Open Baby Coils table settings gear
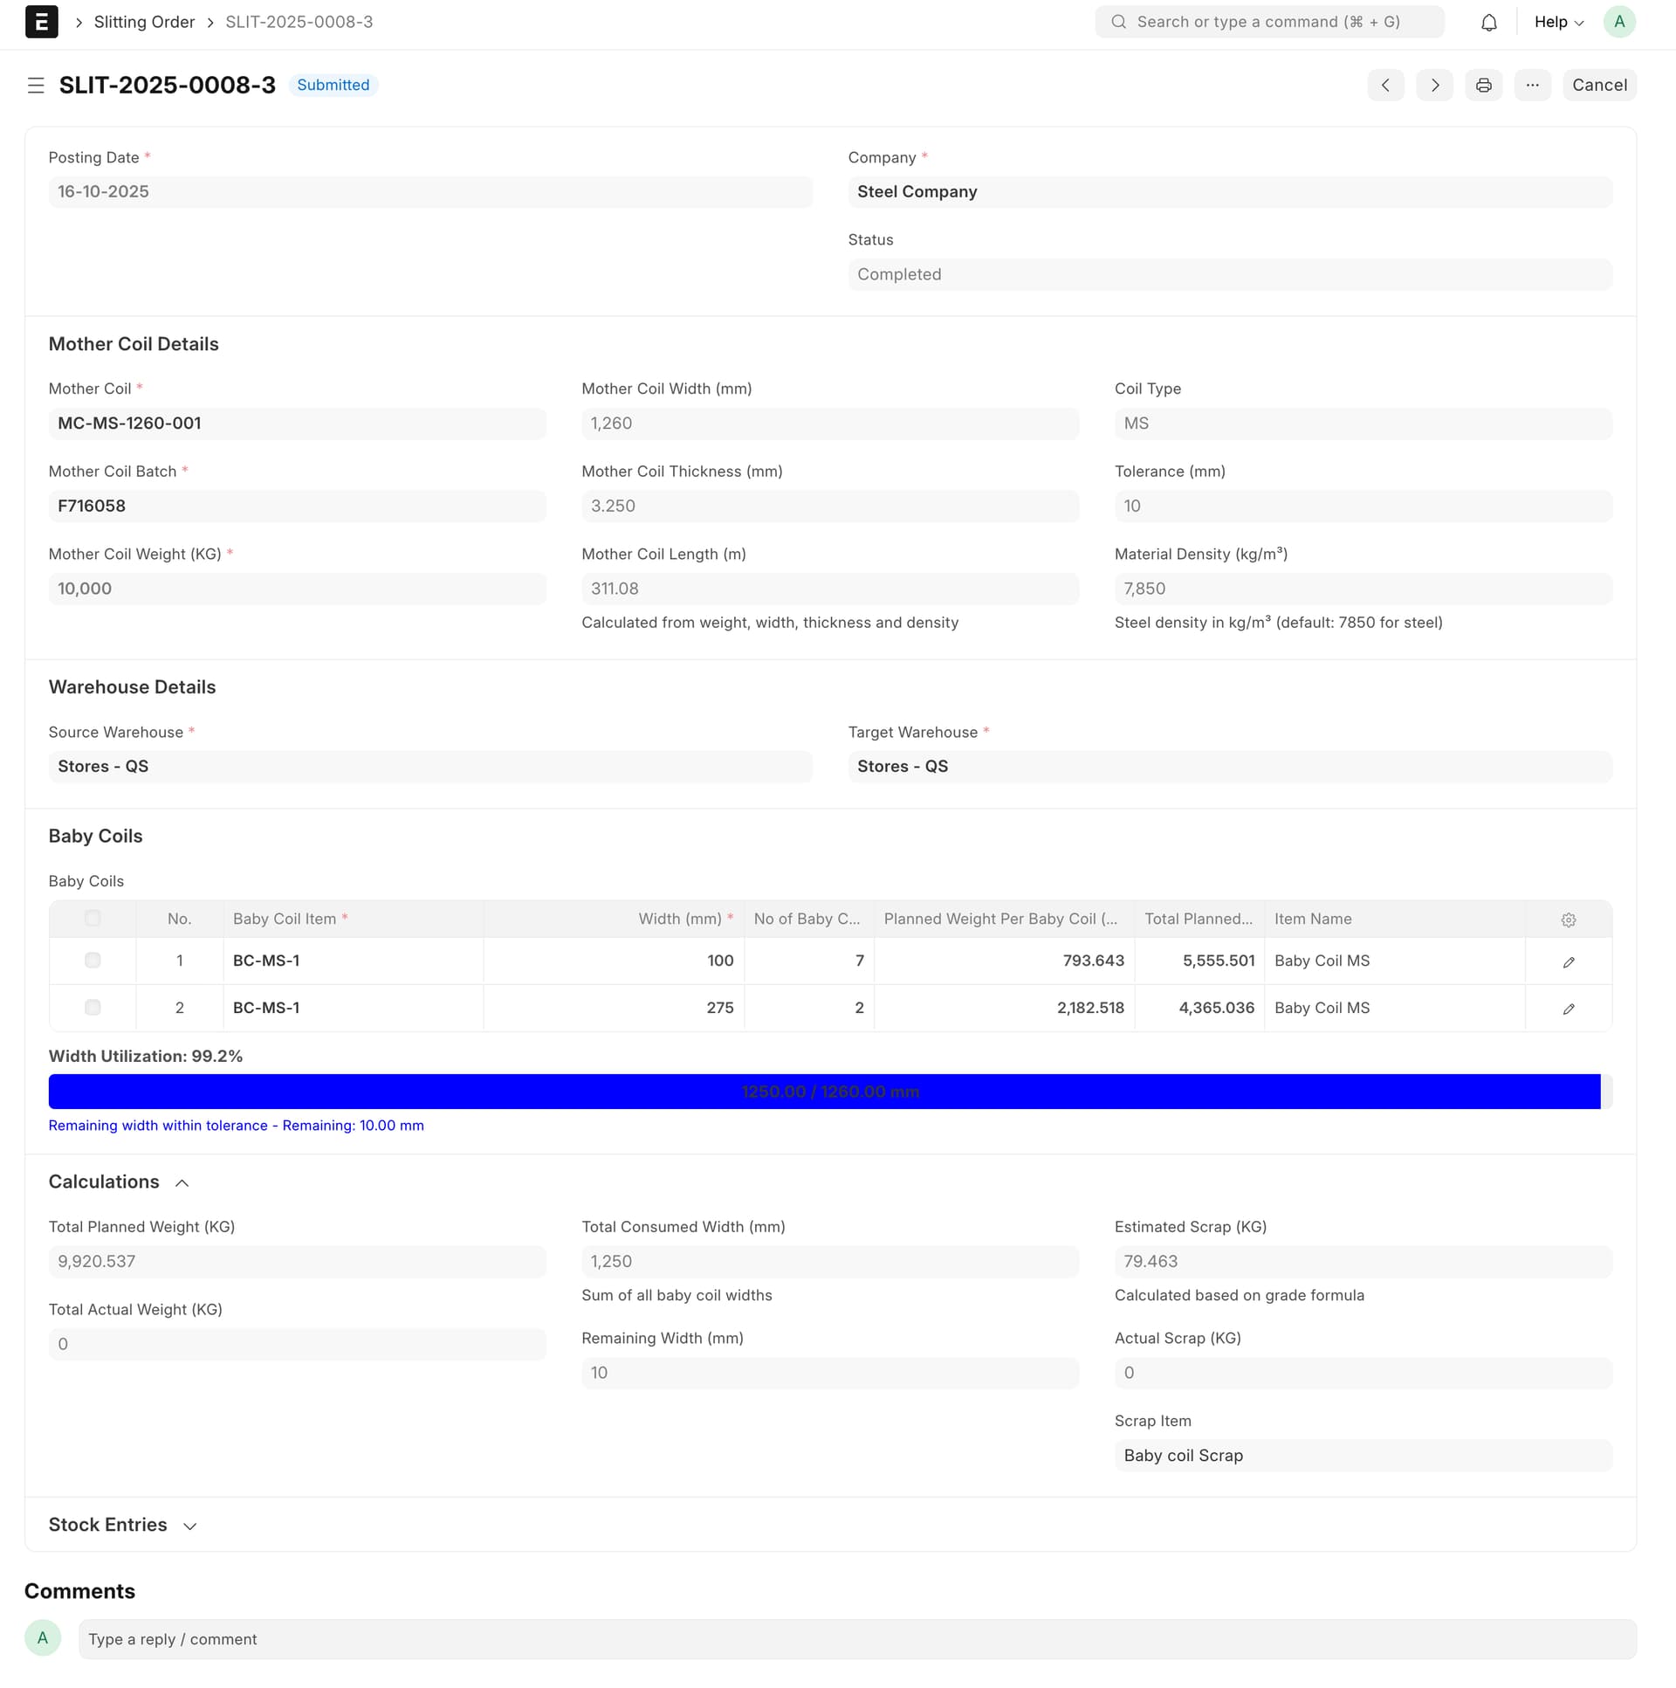Screen dimensions: 1676x1688 click(x=1568, y=920)
